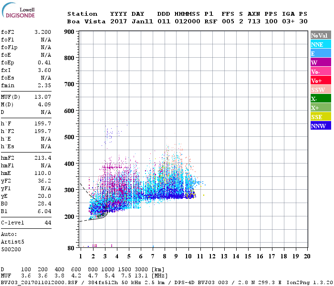Click the 20 MHz frequency axis label
This screenshot has height=286, width=334.
pyautogui.click(x=307, y=256)
